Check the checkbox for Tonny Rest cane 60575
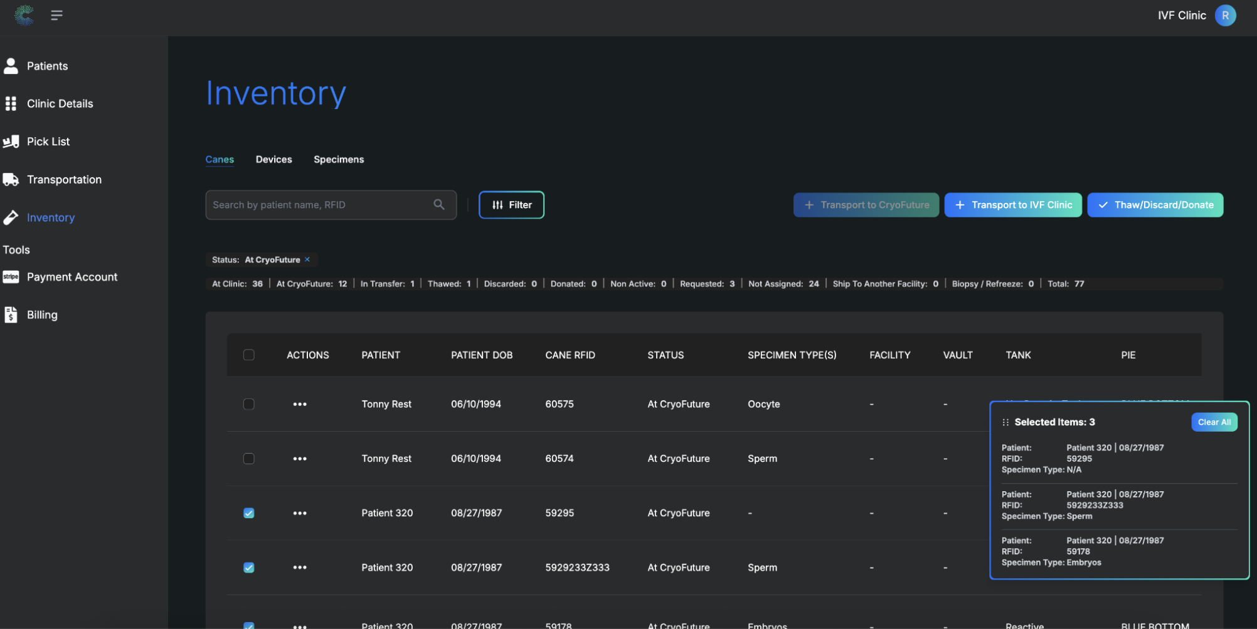Image resolution: width=1257 pixels, height=629 pixels. tap(249, 404)
